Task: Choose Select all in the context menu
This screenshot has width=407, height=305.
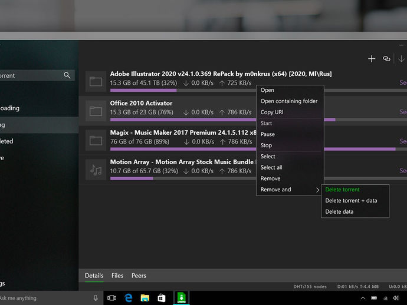Action: (290, 167)
